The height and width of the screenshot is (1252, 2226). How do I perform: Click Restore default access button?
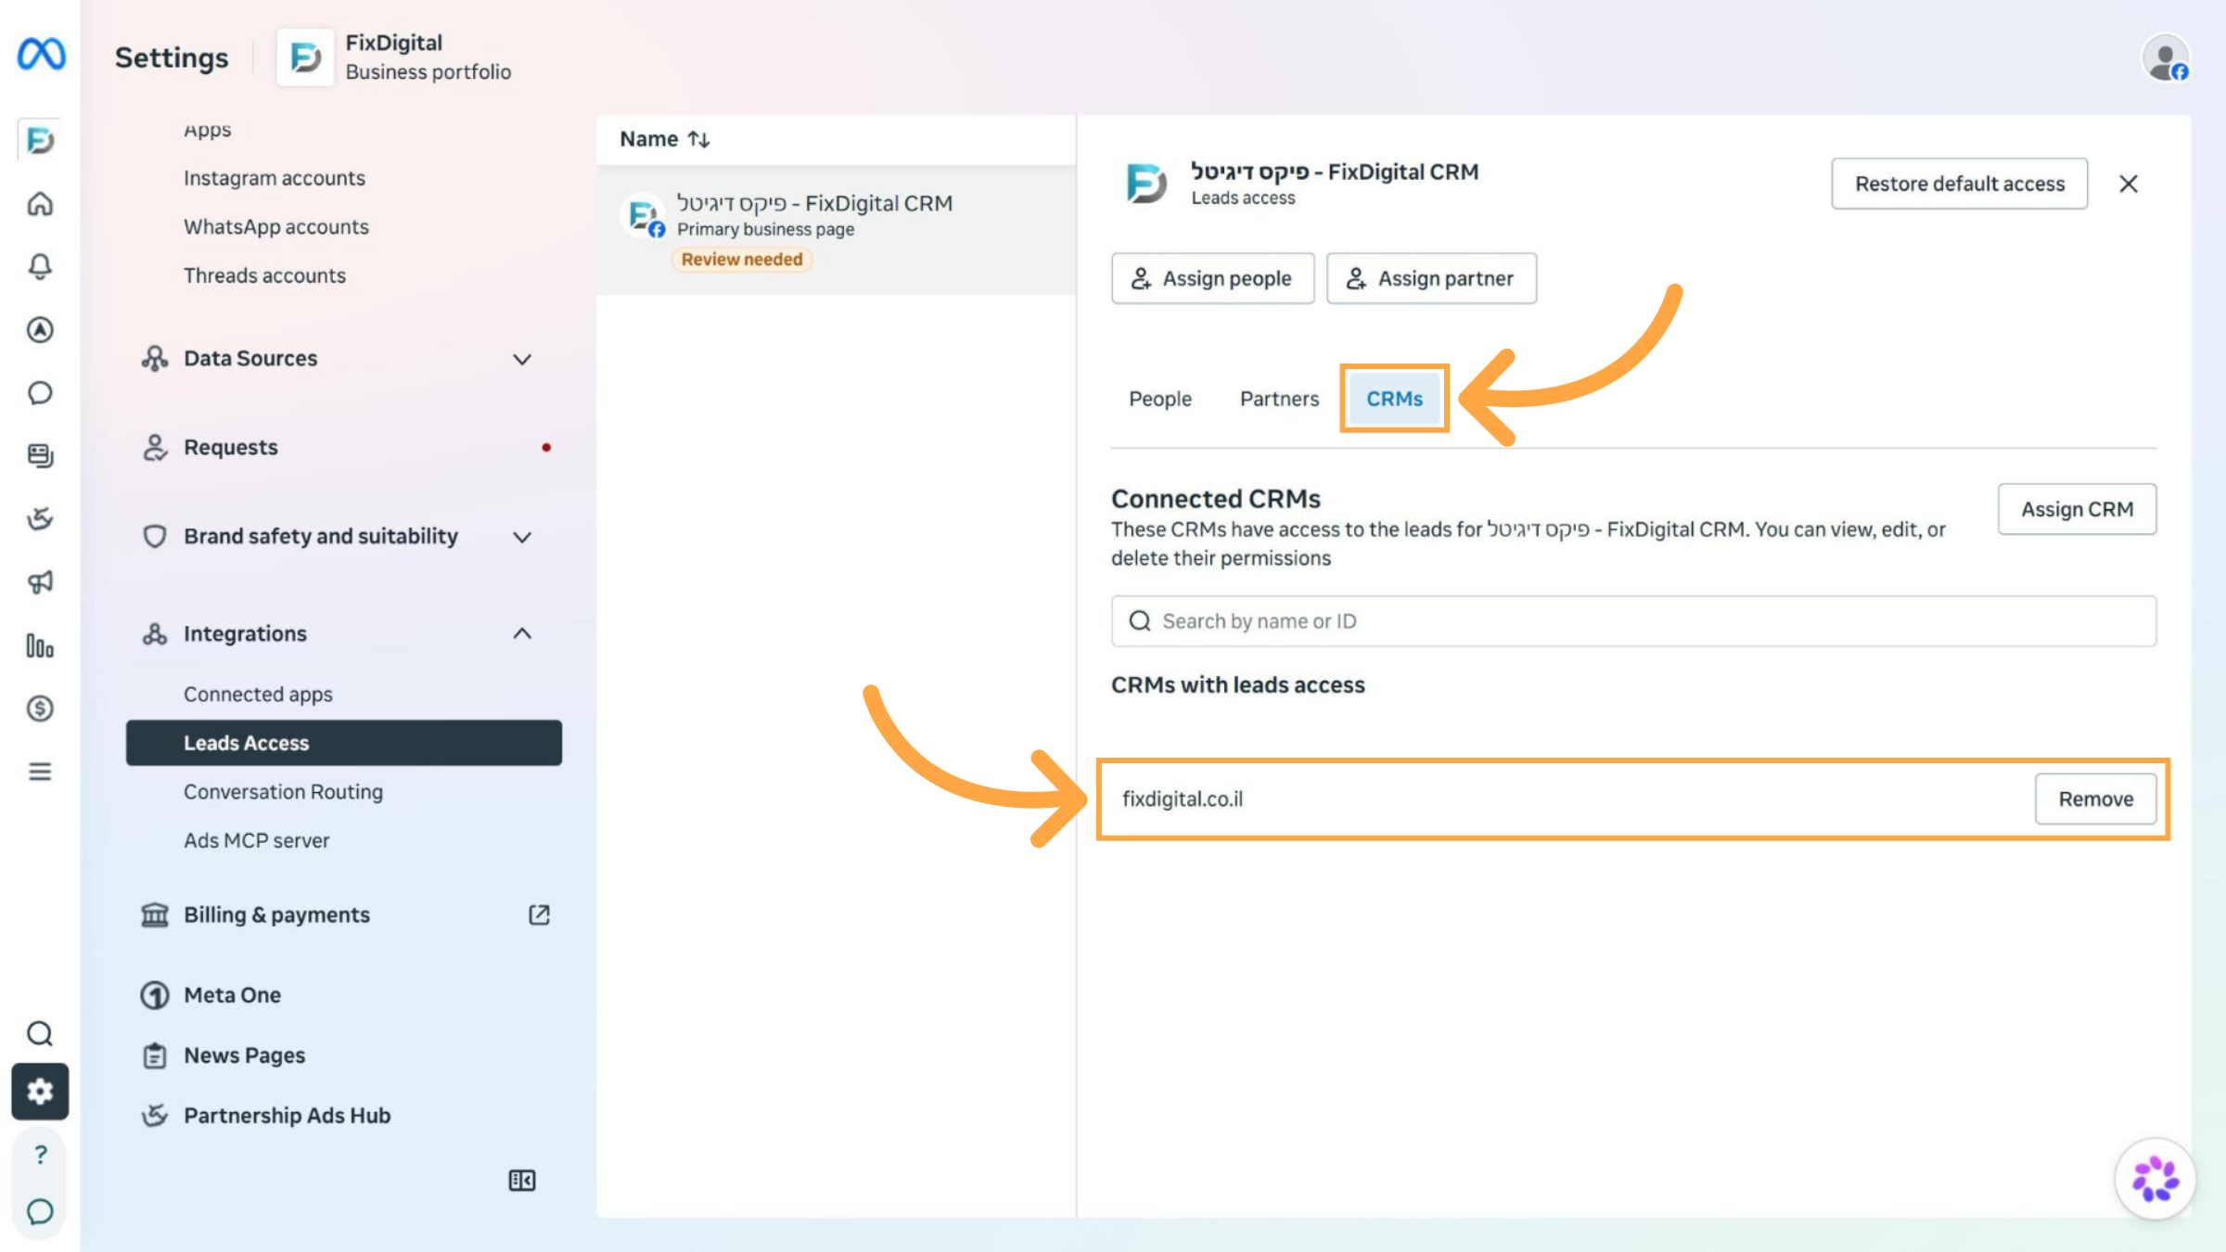tap(1959, 184)
